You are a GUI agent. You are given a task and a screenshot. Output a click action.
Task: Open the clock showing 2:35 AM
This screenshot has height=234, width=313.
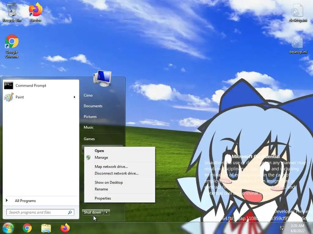click(x=297, y=228)
